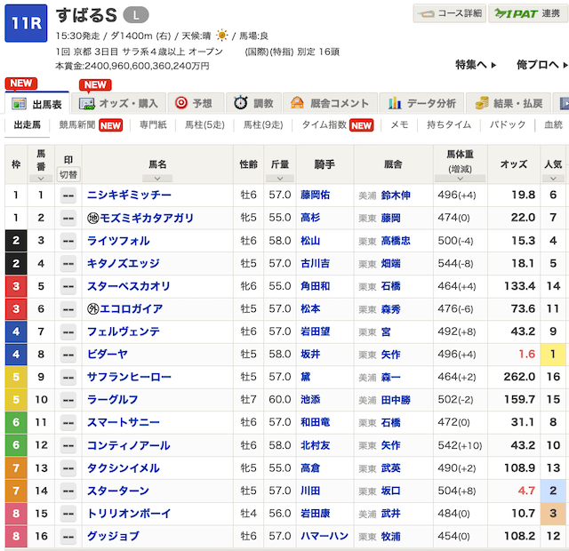Expand the 俺プロへ dropdown
Image resolution: width=569 pixels, height=551 pixels.
(541, 65)
